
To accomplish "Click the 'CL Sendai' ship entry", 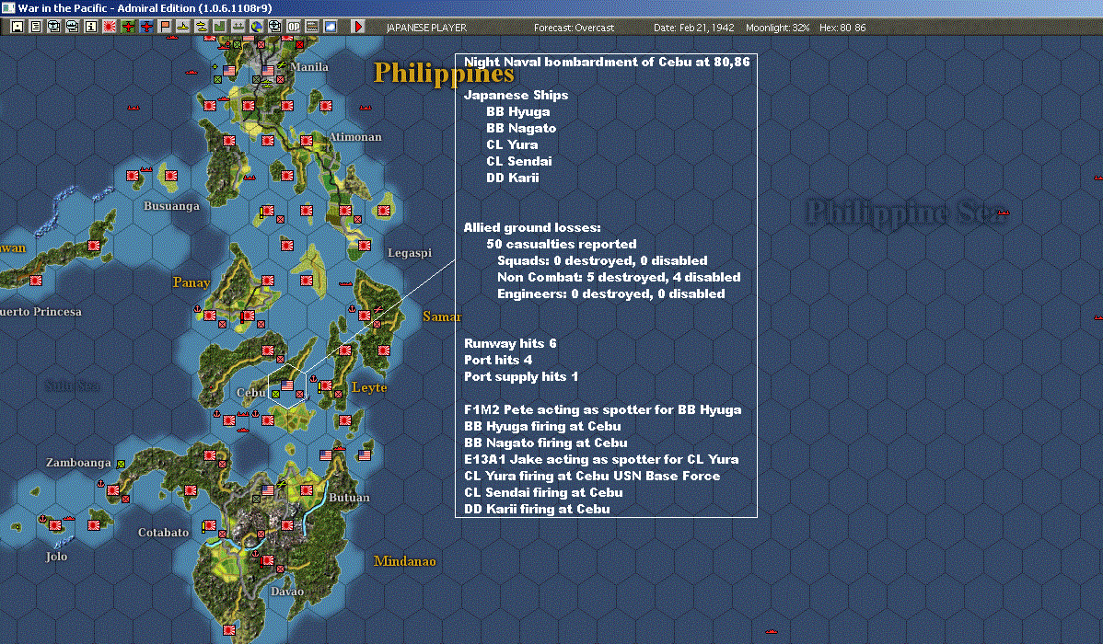I will coord(519,161).
